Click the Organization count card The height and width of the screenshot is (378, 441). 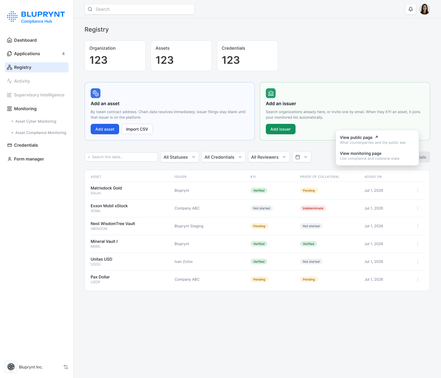coord(115,56)
